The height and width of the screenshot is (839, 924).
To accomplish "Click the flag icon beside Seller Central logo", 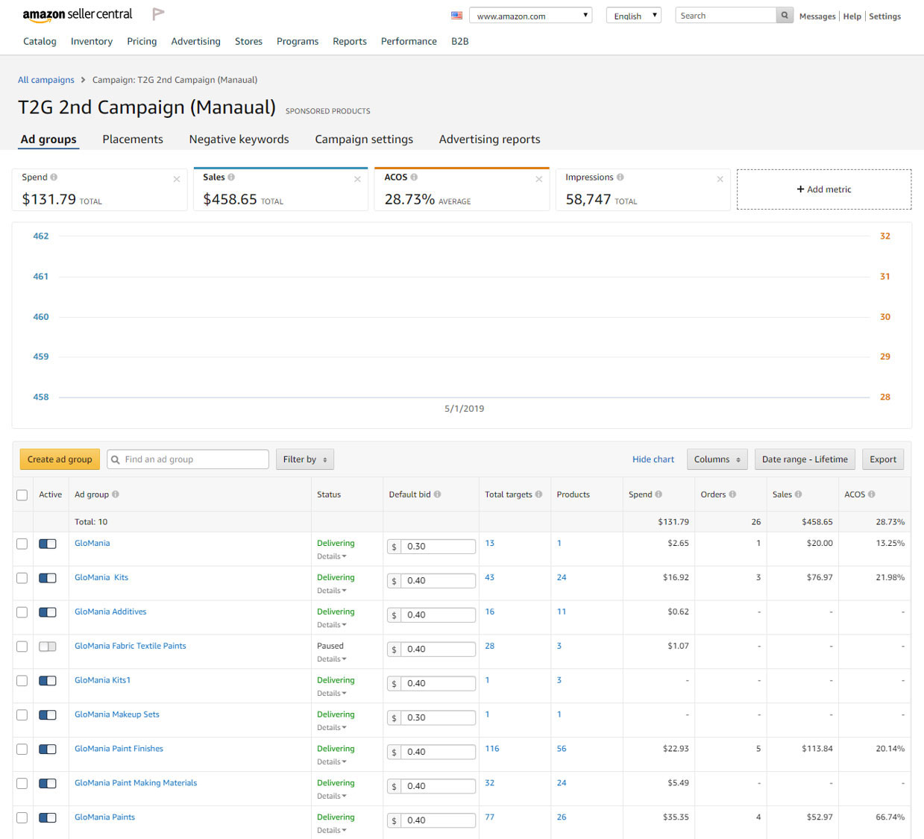I will coord(158,14).
